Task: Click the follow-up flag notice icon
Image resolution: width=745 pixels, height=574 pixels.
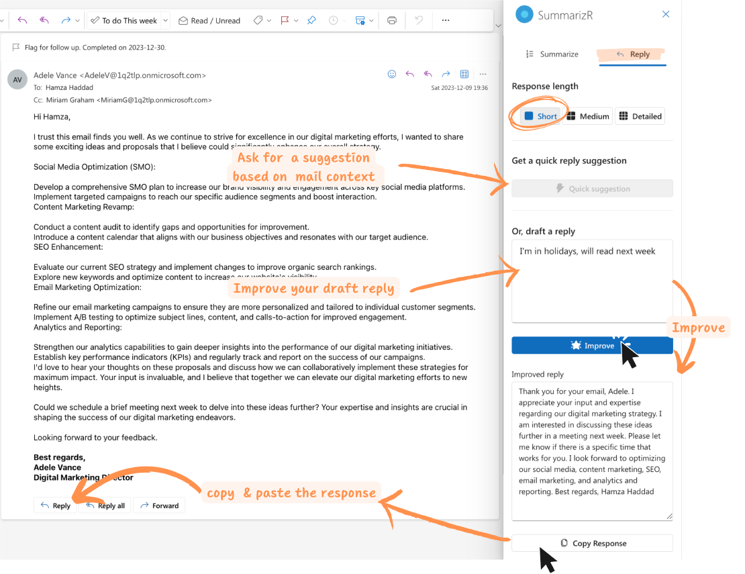Action: click(x=15, y=47)
